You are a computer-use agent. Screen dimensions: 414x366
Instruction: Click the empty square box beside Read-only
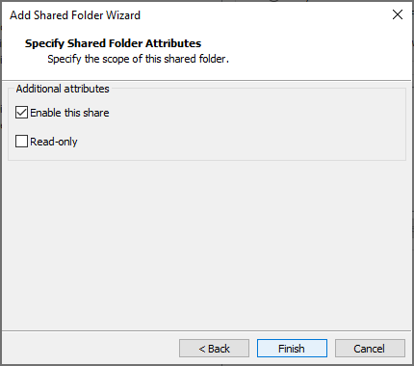click(21, 142)
